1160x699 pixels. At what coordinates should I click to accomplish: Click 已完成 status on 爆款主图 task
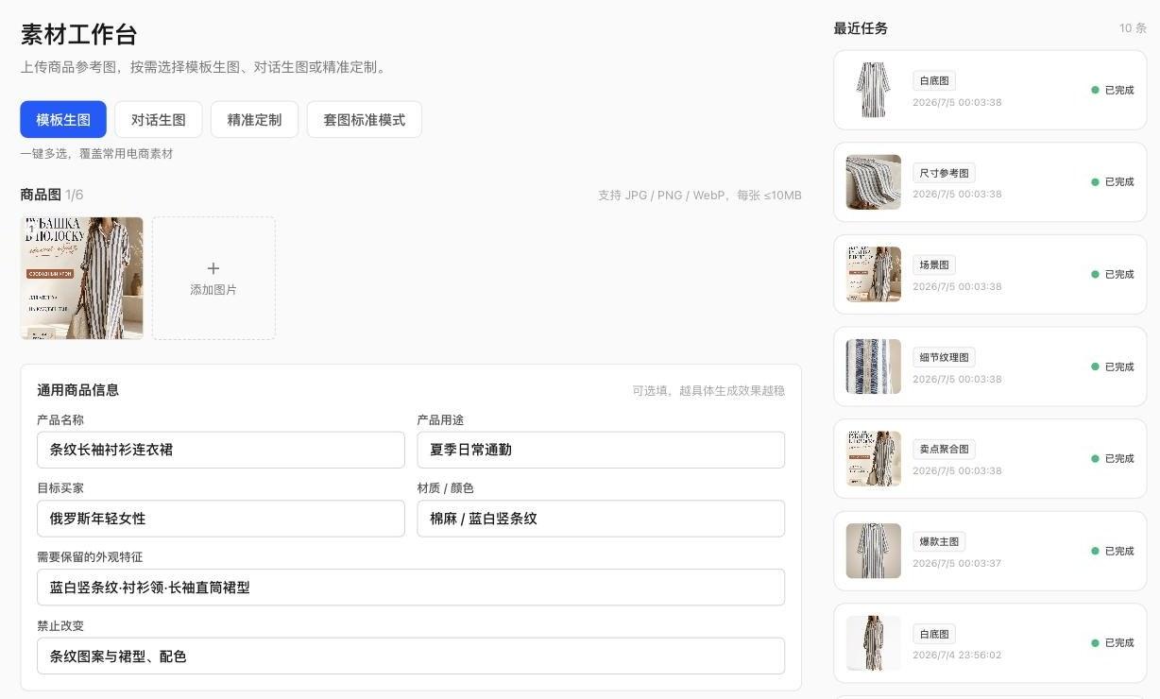1113,551
